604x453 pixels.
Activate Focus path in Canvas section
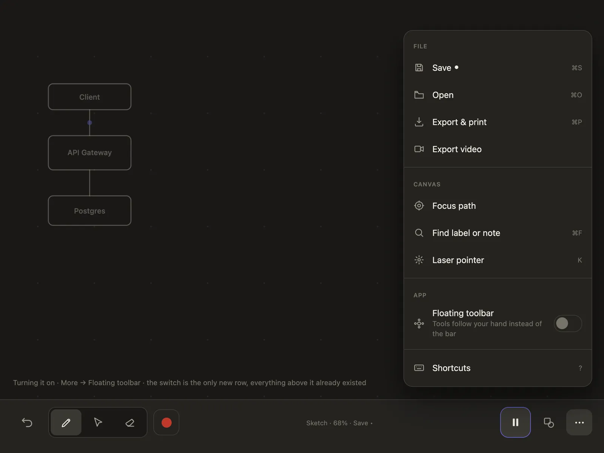click(x=498, y=206)
